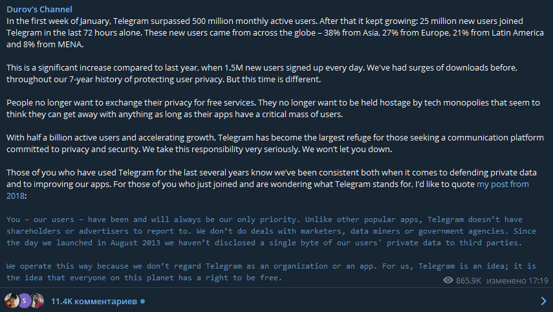Open the Durov's Channel title link
The height and width of the screenshot is (312, 553).
tap(39, 10)
